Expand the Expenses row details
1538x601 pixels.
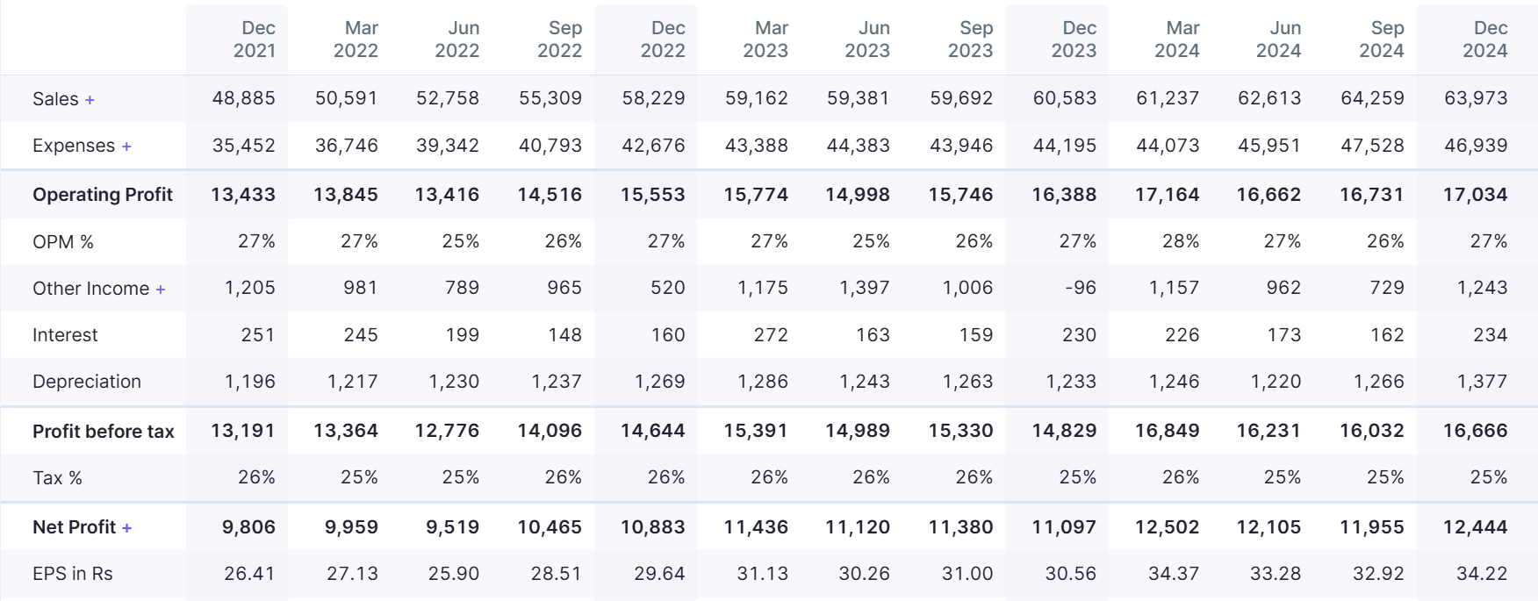tap(126, 147)
